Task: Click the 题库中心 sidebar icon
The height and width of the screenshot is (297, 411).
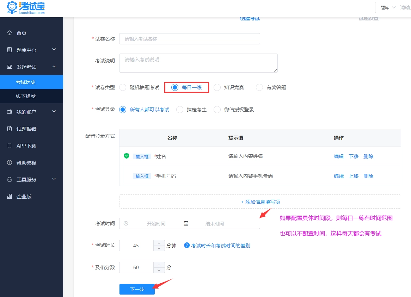Action: [10, 50]
